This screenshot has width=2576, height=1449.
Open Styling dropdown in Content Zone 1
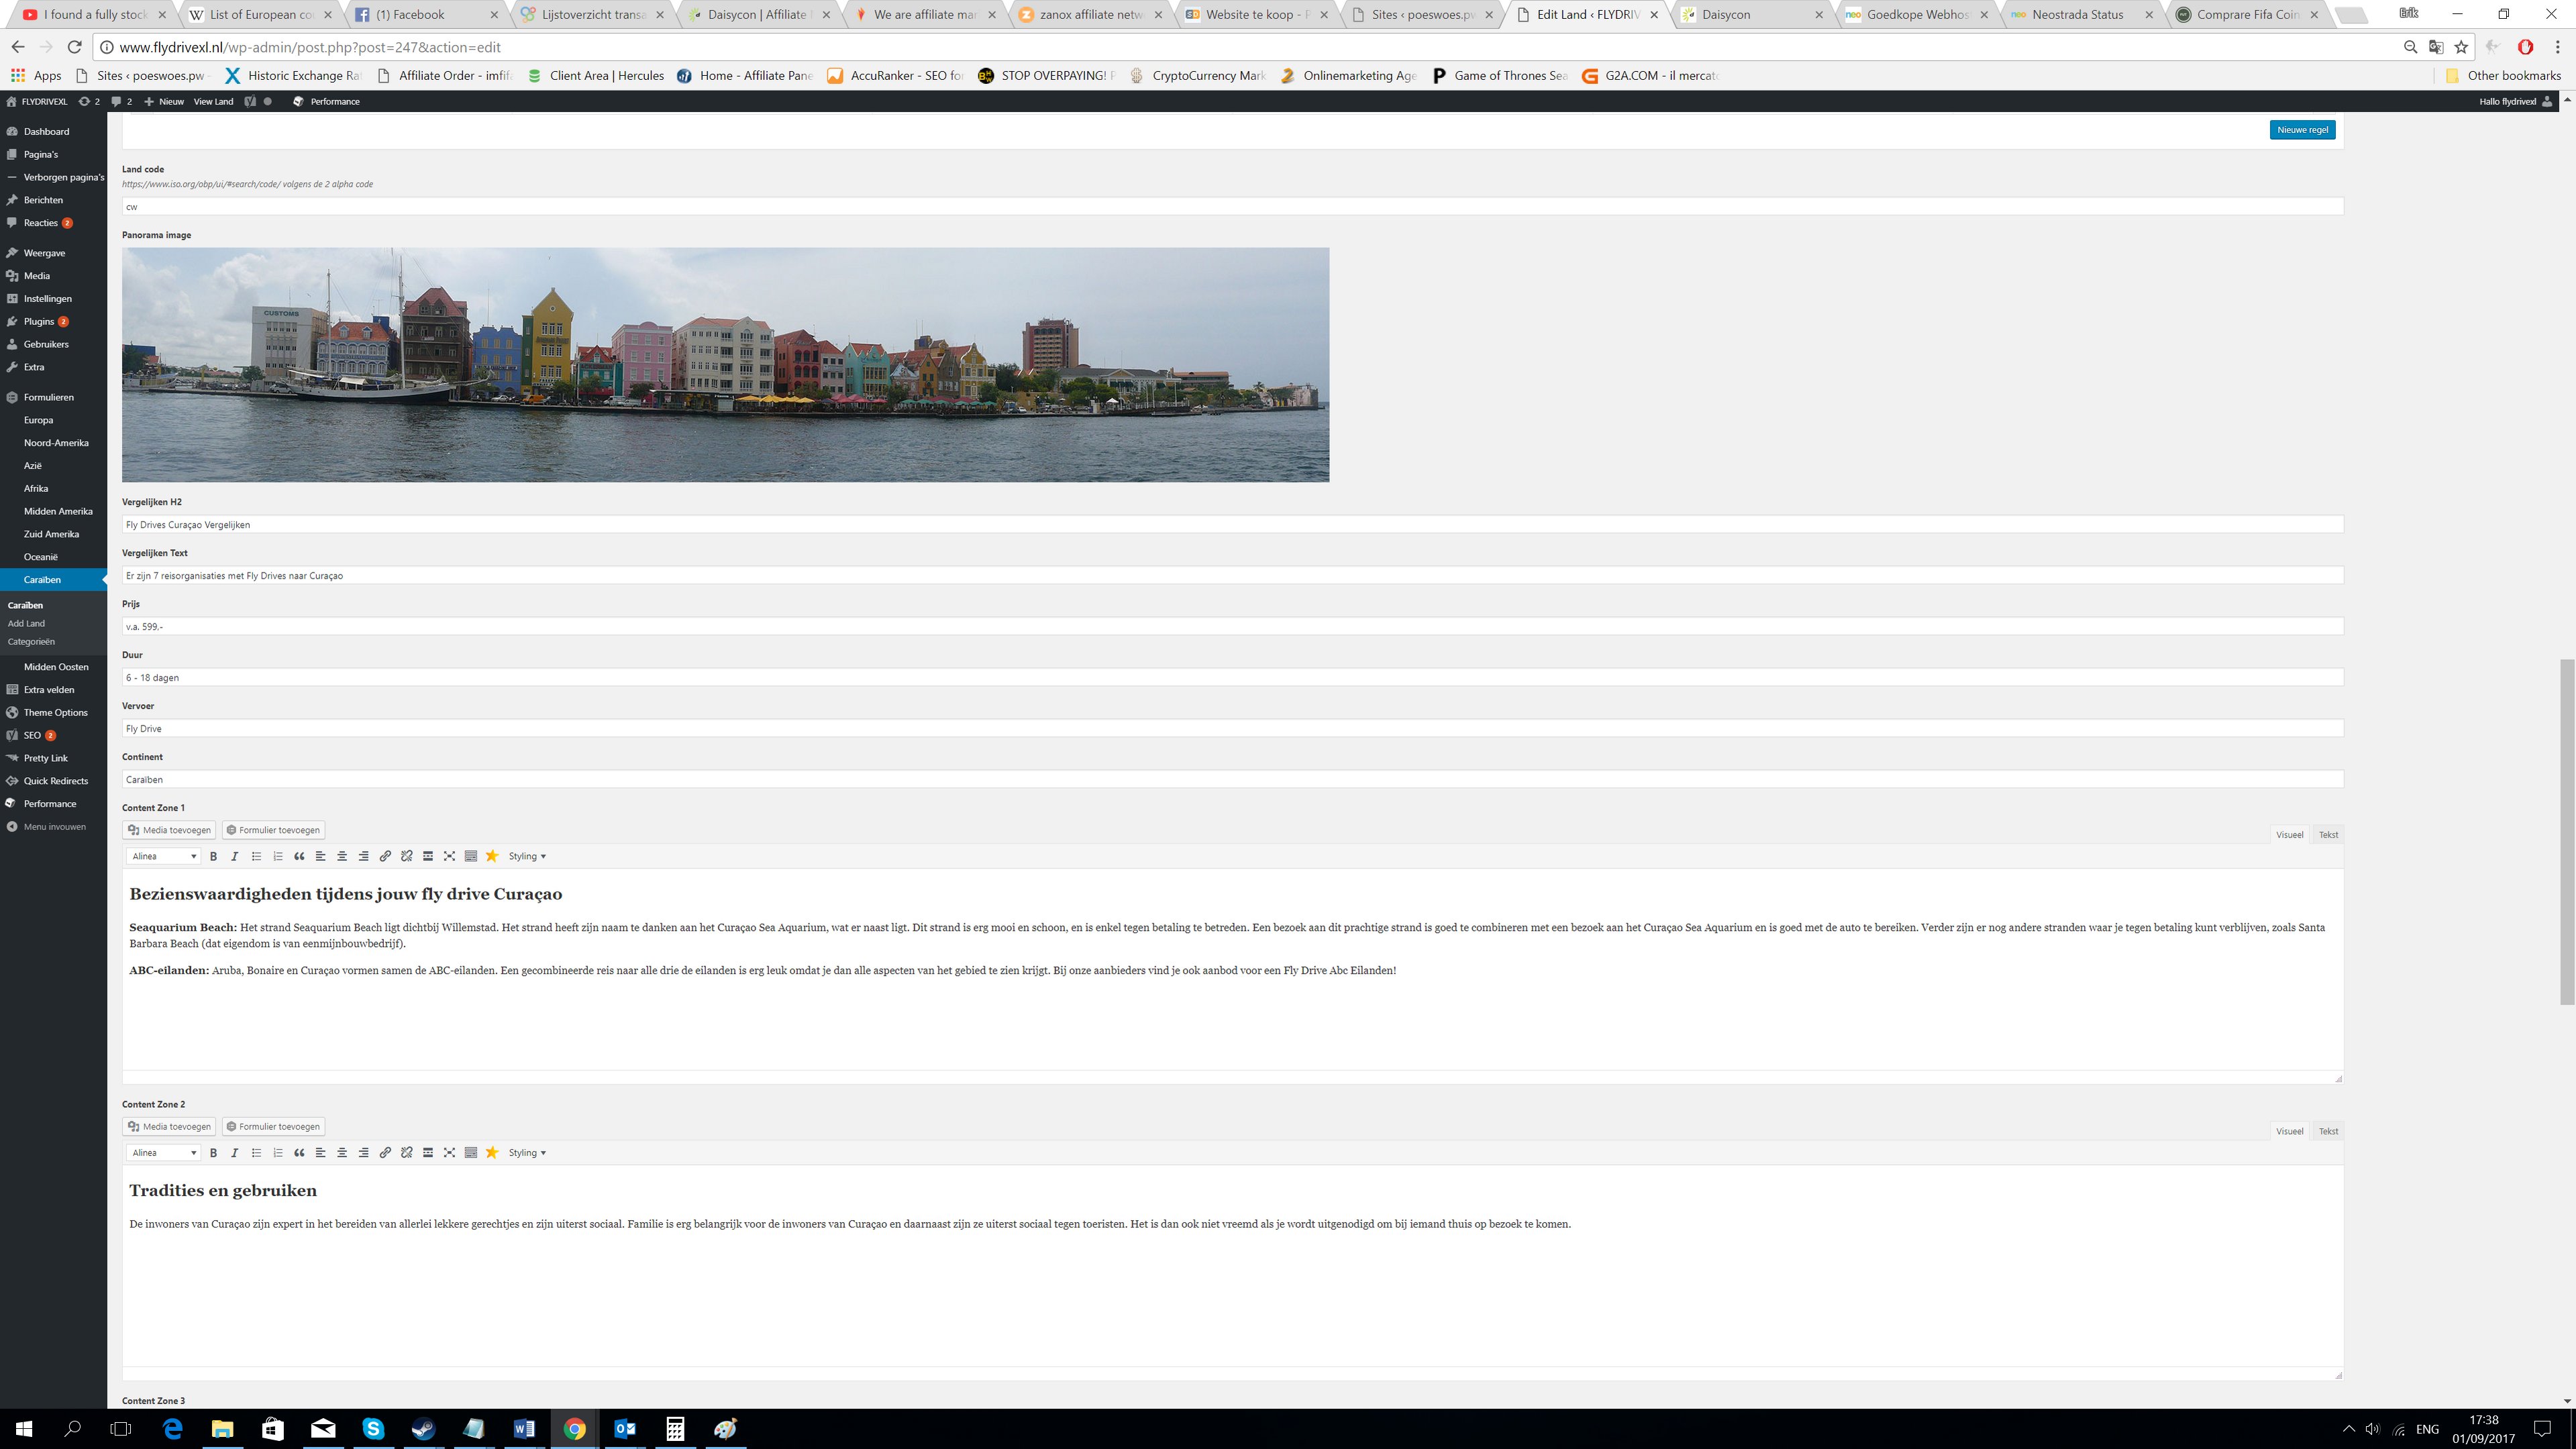click(527, 856)
